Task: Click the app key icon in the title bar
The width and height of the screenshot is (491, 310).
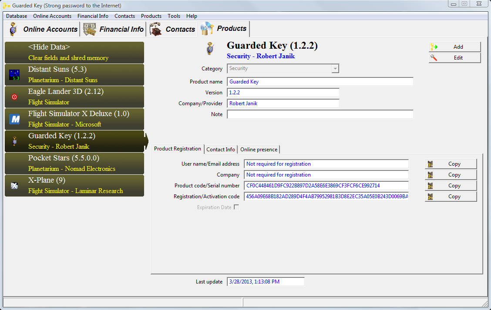Action: 6,6
